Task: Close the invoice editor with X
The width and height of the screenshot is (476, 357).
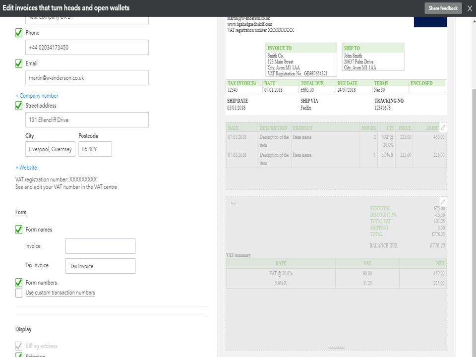Action: [x=470, y=8]
